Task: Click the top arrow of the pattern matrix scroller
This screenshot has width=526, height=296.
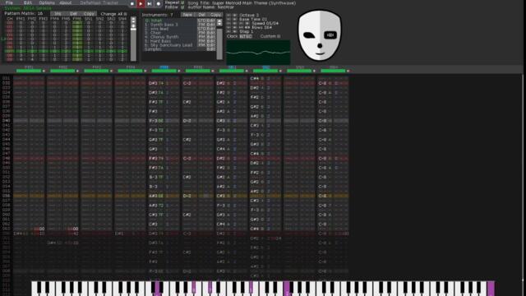Action: pos(133,19)
